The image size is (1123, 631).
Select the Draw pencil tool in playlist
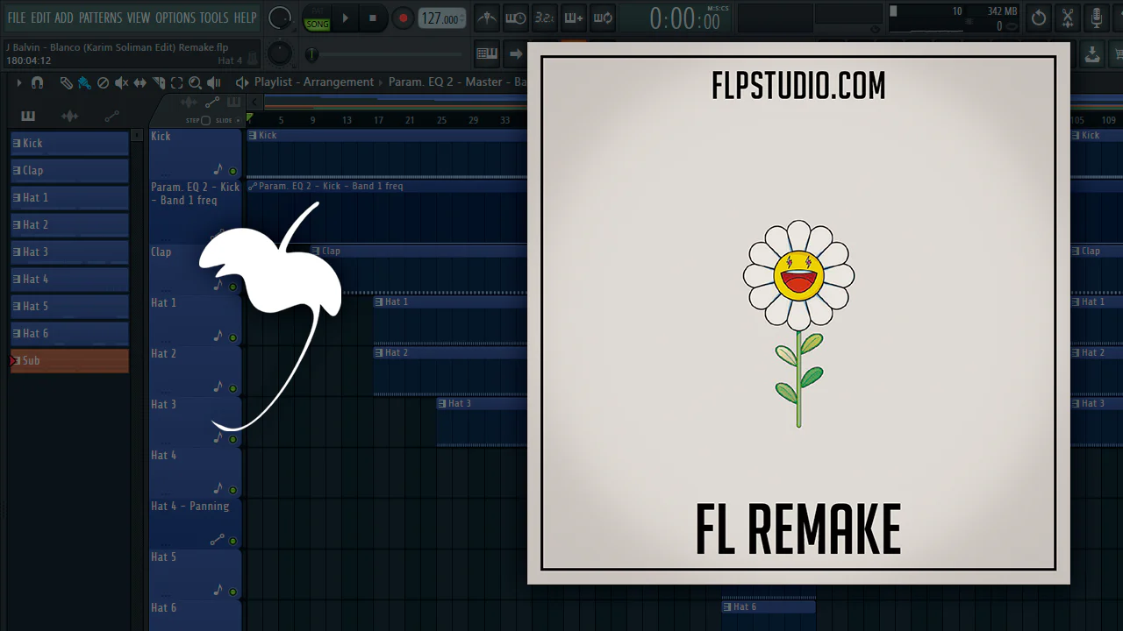click(66, 82)
